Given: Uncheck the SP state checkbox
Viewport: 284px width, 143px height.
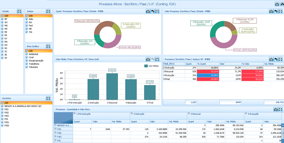Looking at the screenshot, I should click(2, 58).
